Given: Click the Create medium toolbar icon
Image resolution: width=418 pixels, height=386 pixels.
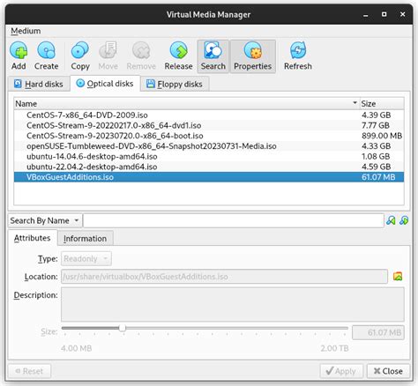Looking at the screenshot, I should tap(46, 56).
